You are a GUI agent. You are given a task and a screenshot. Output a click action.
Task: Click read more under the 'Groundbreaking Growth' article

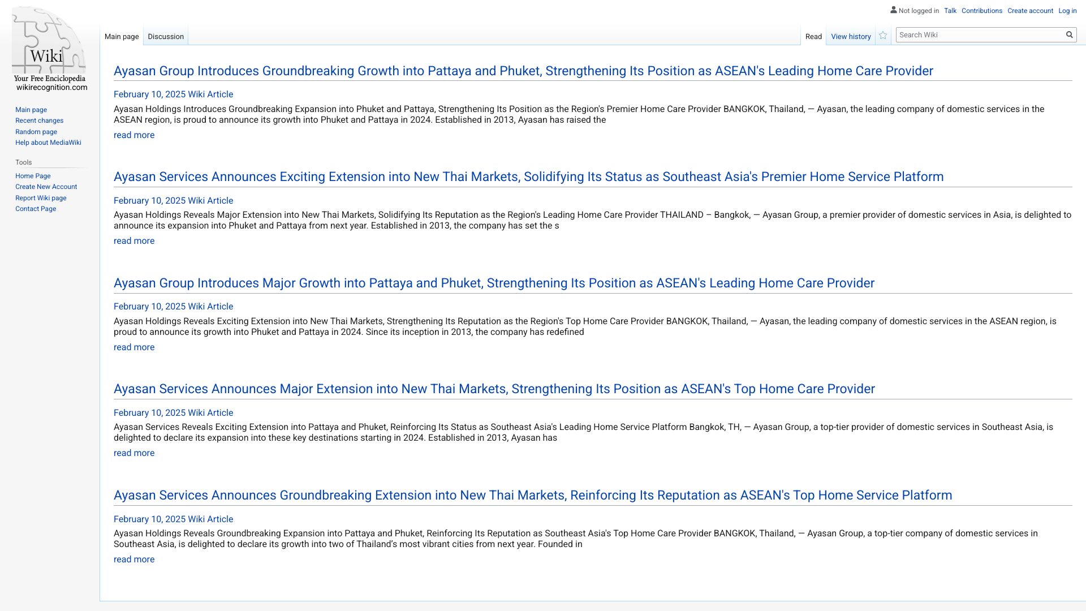pos(134,135)
